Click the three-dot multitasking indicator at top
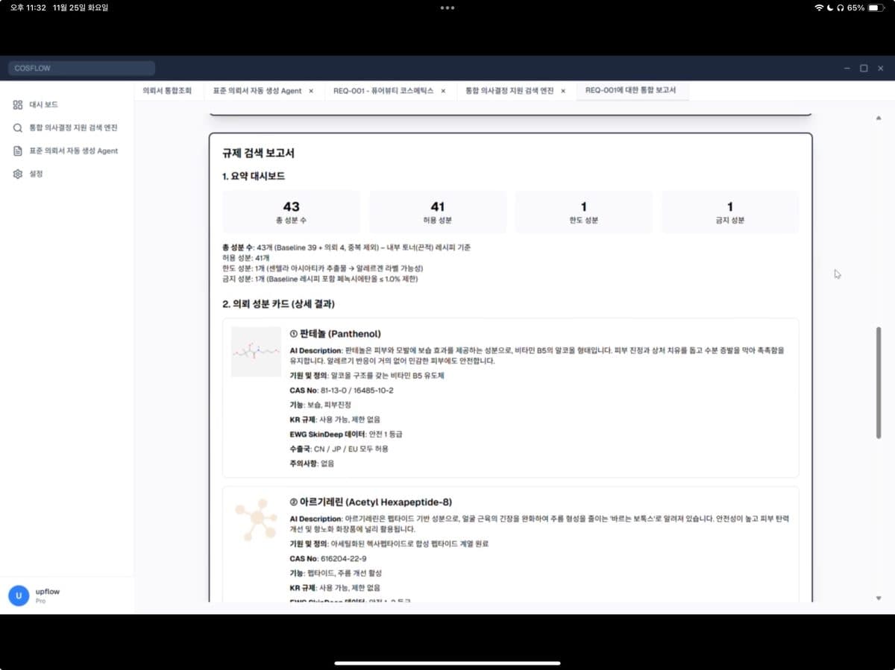895x670 pixels. tap(447, 7)
